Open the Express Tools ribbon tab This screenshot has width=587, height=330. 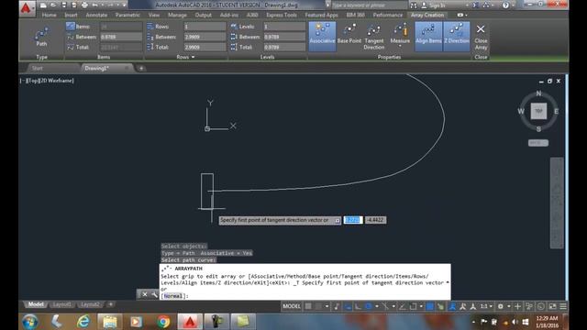point(282,15)
